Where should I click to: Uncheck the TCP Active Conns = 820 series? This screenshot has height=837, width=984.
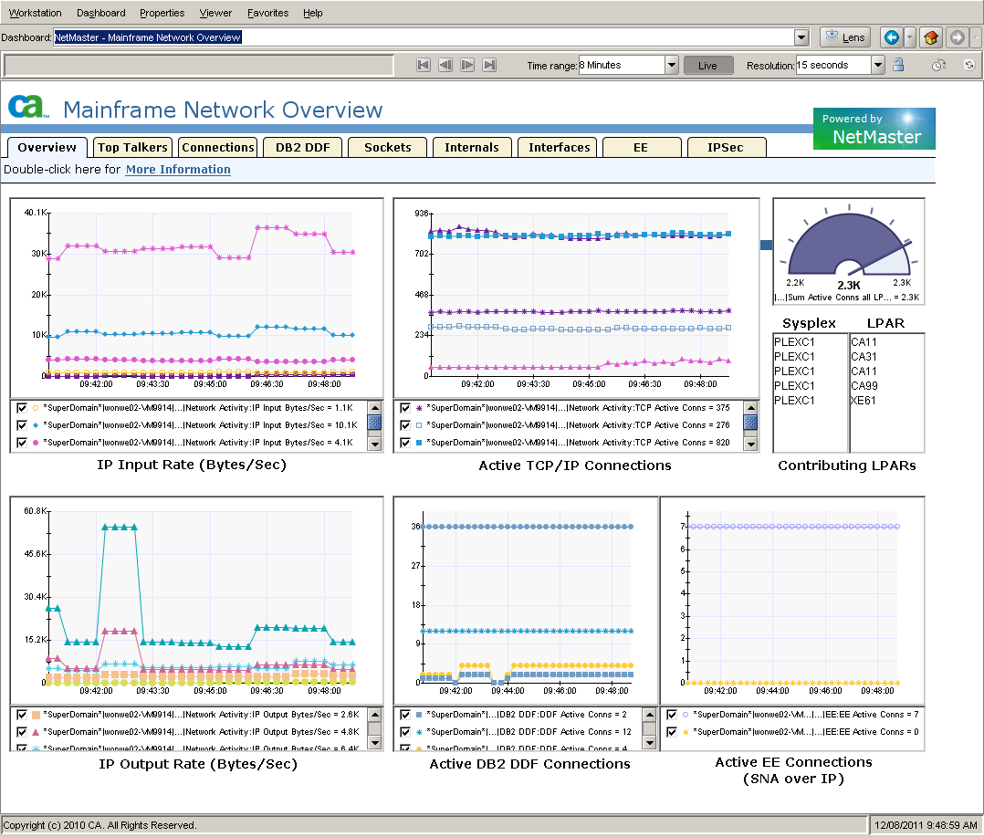405,443
